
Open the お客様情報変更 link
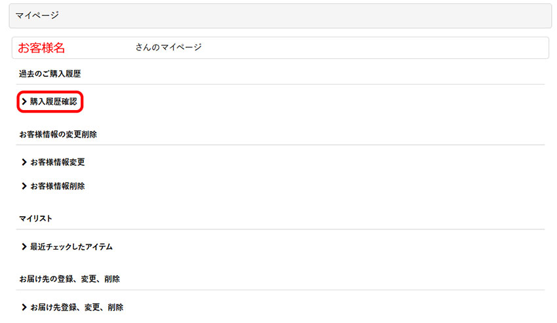[x=57, y=162]
